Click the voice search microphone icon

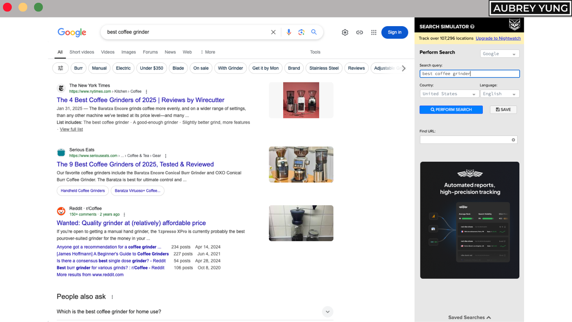(x=289, y=32)
